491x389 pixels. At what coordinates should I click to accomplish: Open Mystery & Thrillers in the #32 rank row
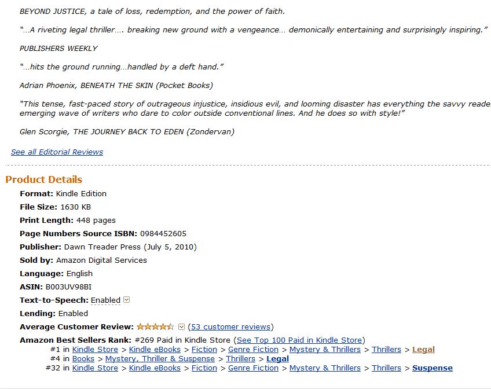coord(325,368)
